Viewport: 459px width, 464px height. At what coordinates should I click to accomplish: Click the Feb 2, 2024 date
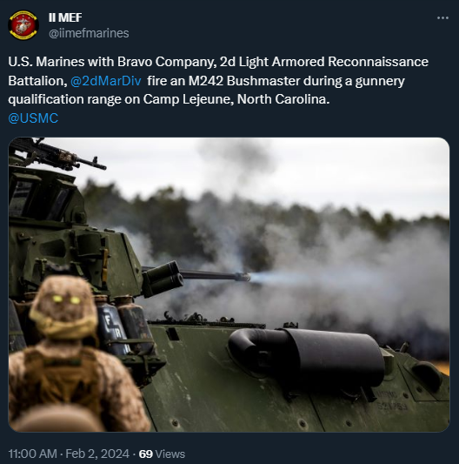tap(97, 454)
